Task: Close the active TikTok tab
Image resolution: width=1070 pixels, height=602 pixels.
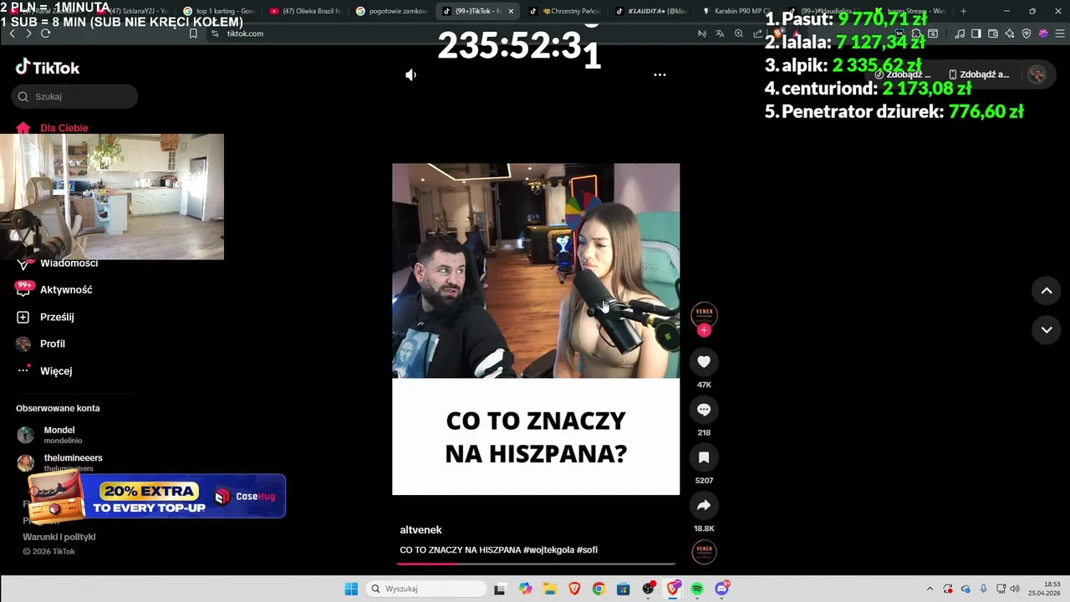Action: coord(511,11)
